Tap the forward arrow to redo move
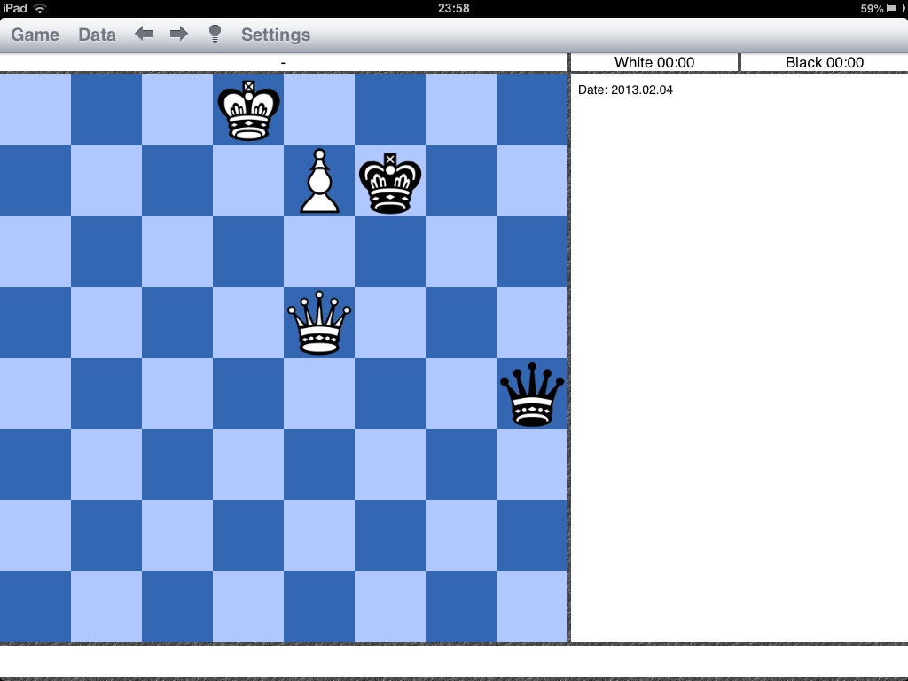 point(179,35)
